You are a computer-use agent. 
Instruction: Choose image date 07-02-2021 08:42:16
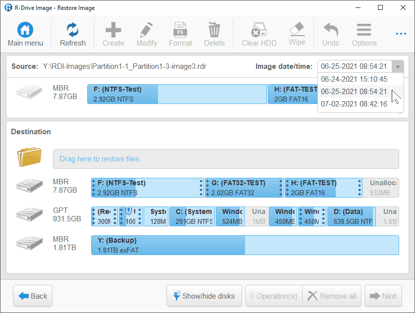click(x=354, y=104)
